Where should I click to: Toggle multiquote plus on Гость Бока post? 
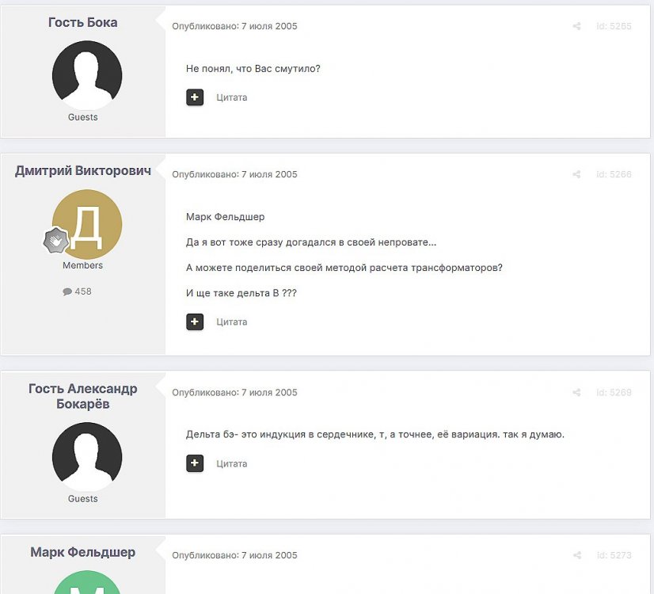(195, 97)
